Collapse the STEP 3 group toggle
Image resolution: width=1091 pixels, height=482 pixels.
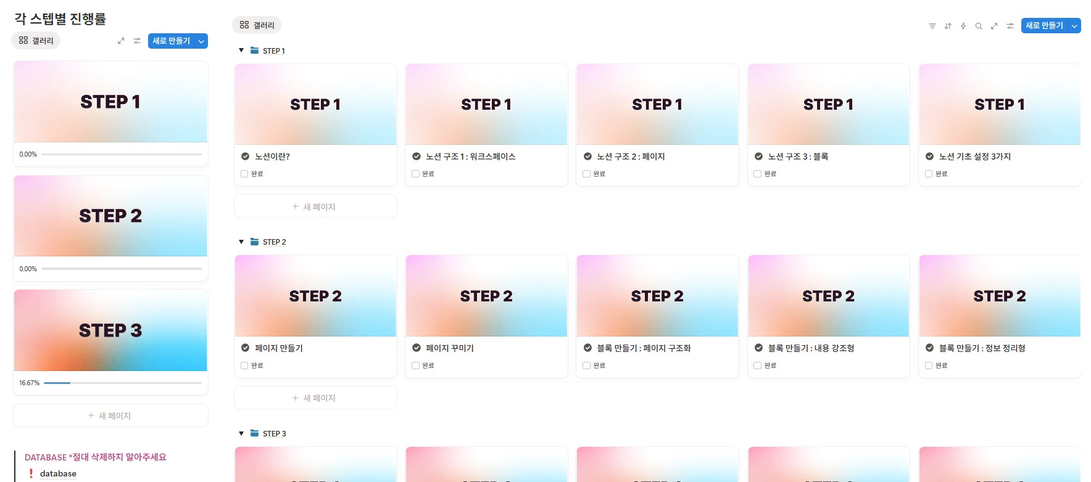241,433
